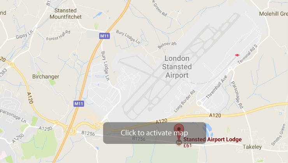This screenshot has height=163, width=288.
Task: Click the 'Click to activate map' overlay
Action: pos(155,133)
